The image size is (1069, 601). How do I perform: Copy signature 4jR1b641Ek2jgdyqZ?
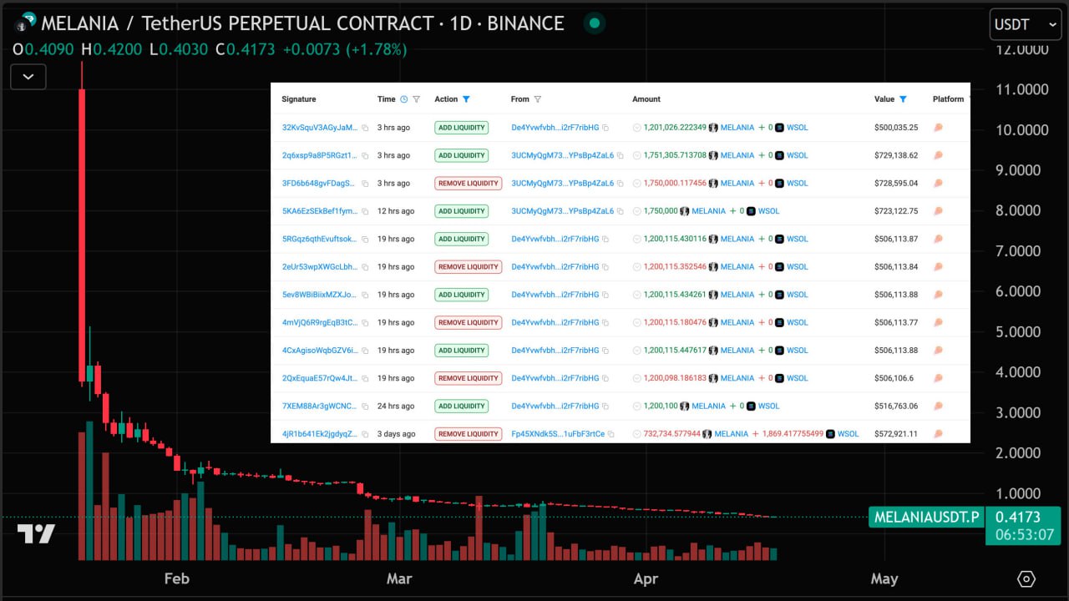click(365, 434)
